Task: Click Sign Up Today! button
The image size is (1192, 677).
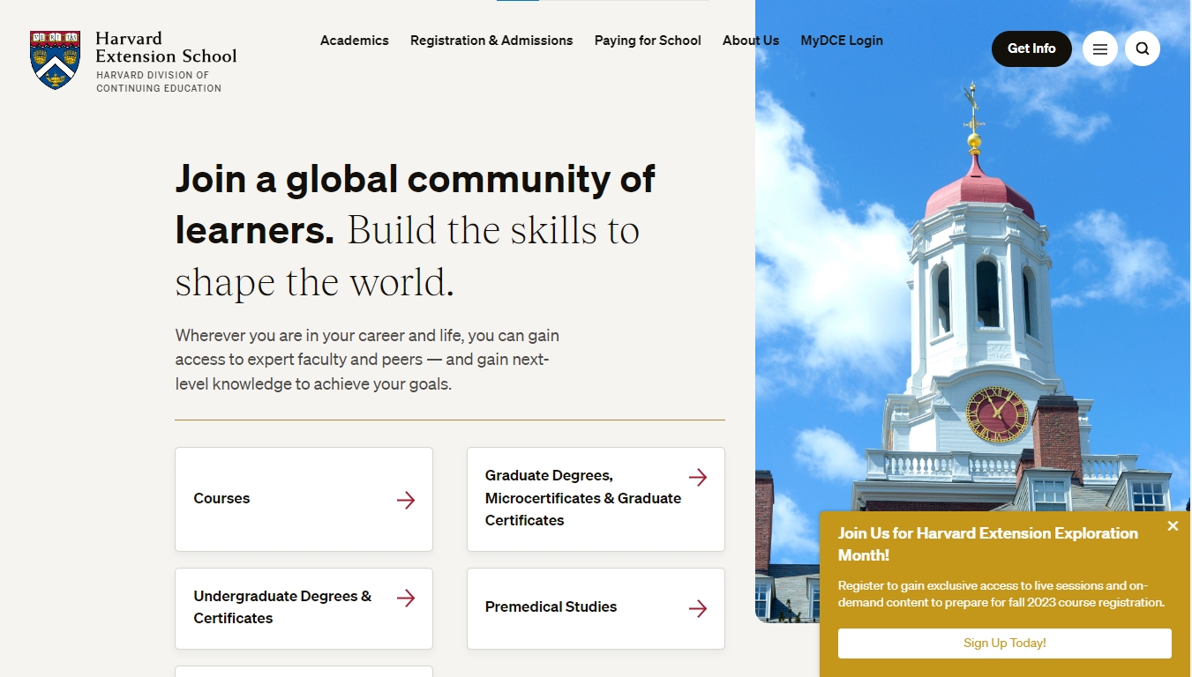Action: coord(1005,644)
